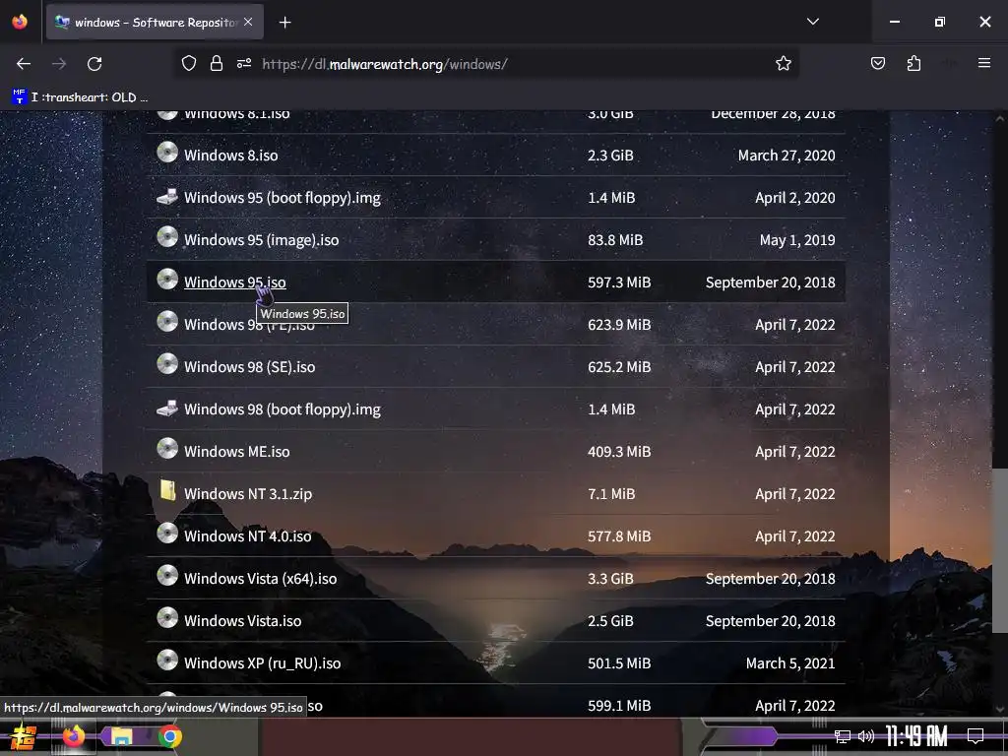
Task: Open the Start menu on taskbar
Action: [x=23, y=736]
